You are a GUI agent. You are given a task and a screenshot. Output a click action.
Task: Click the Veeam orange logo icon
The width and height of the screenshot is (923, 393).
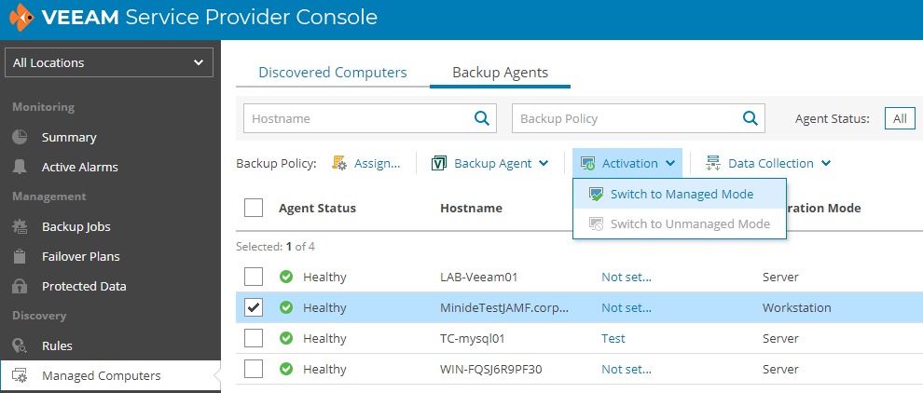click(21, 18)
